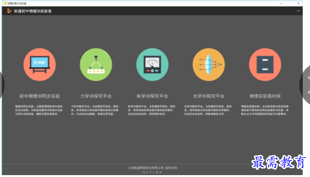Click description text under 力学3D探究平台
This screenshot has width=310, height=177.
(95, 110)
